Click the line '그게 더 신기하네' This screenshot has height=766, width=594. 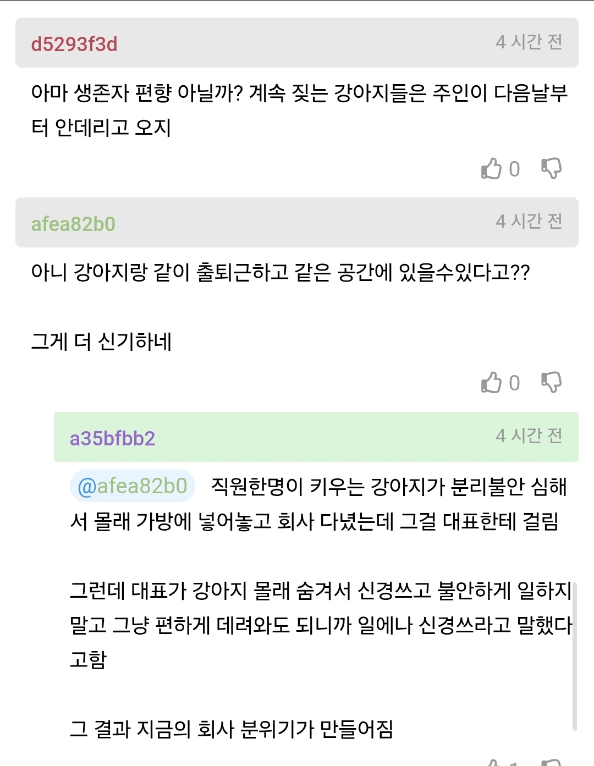click(x=101, y=341)
